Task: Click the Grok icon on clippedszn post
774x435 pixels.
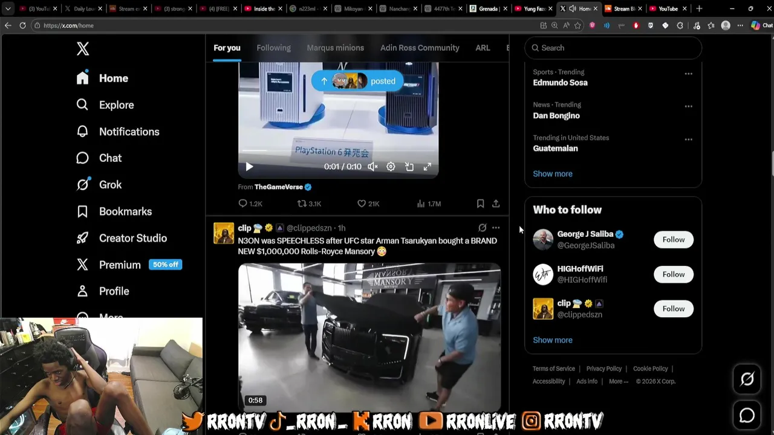Action: click(x=482, y=228)
